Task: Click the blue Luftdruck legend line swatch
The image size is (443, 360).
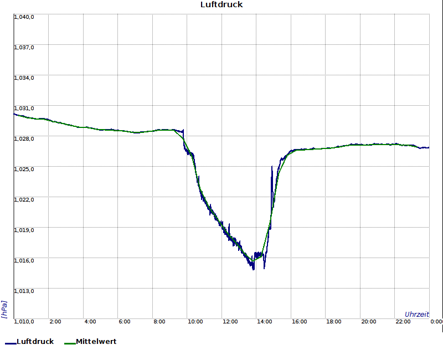Action: (11, 343)
